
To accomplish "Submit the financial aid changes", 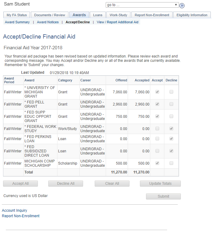I will [x=163, y=196].
